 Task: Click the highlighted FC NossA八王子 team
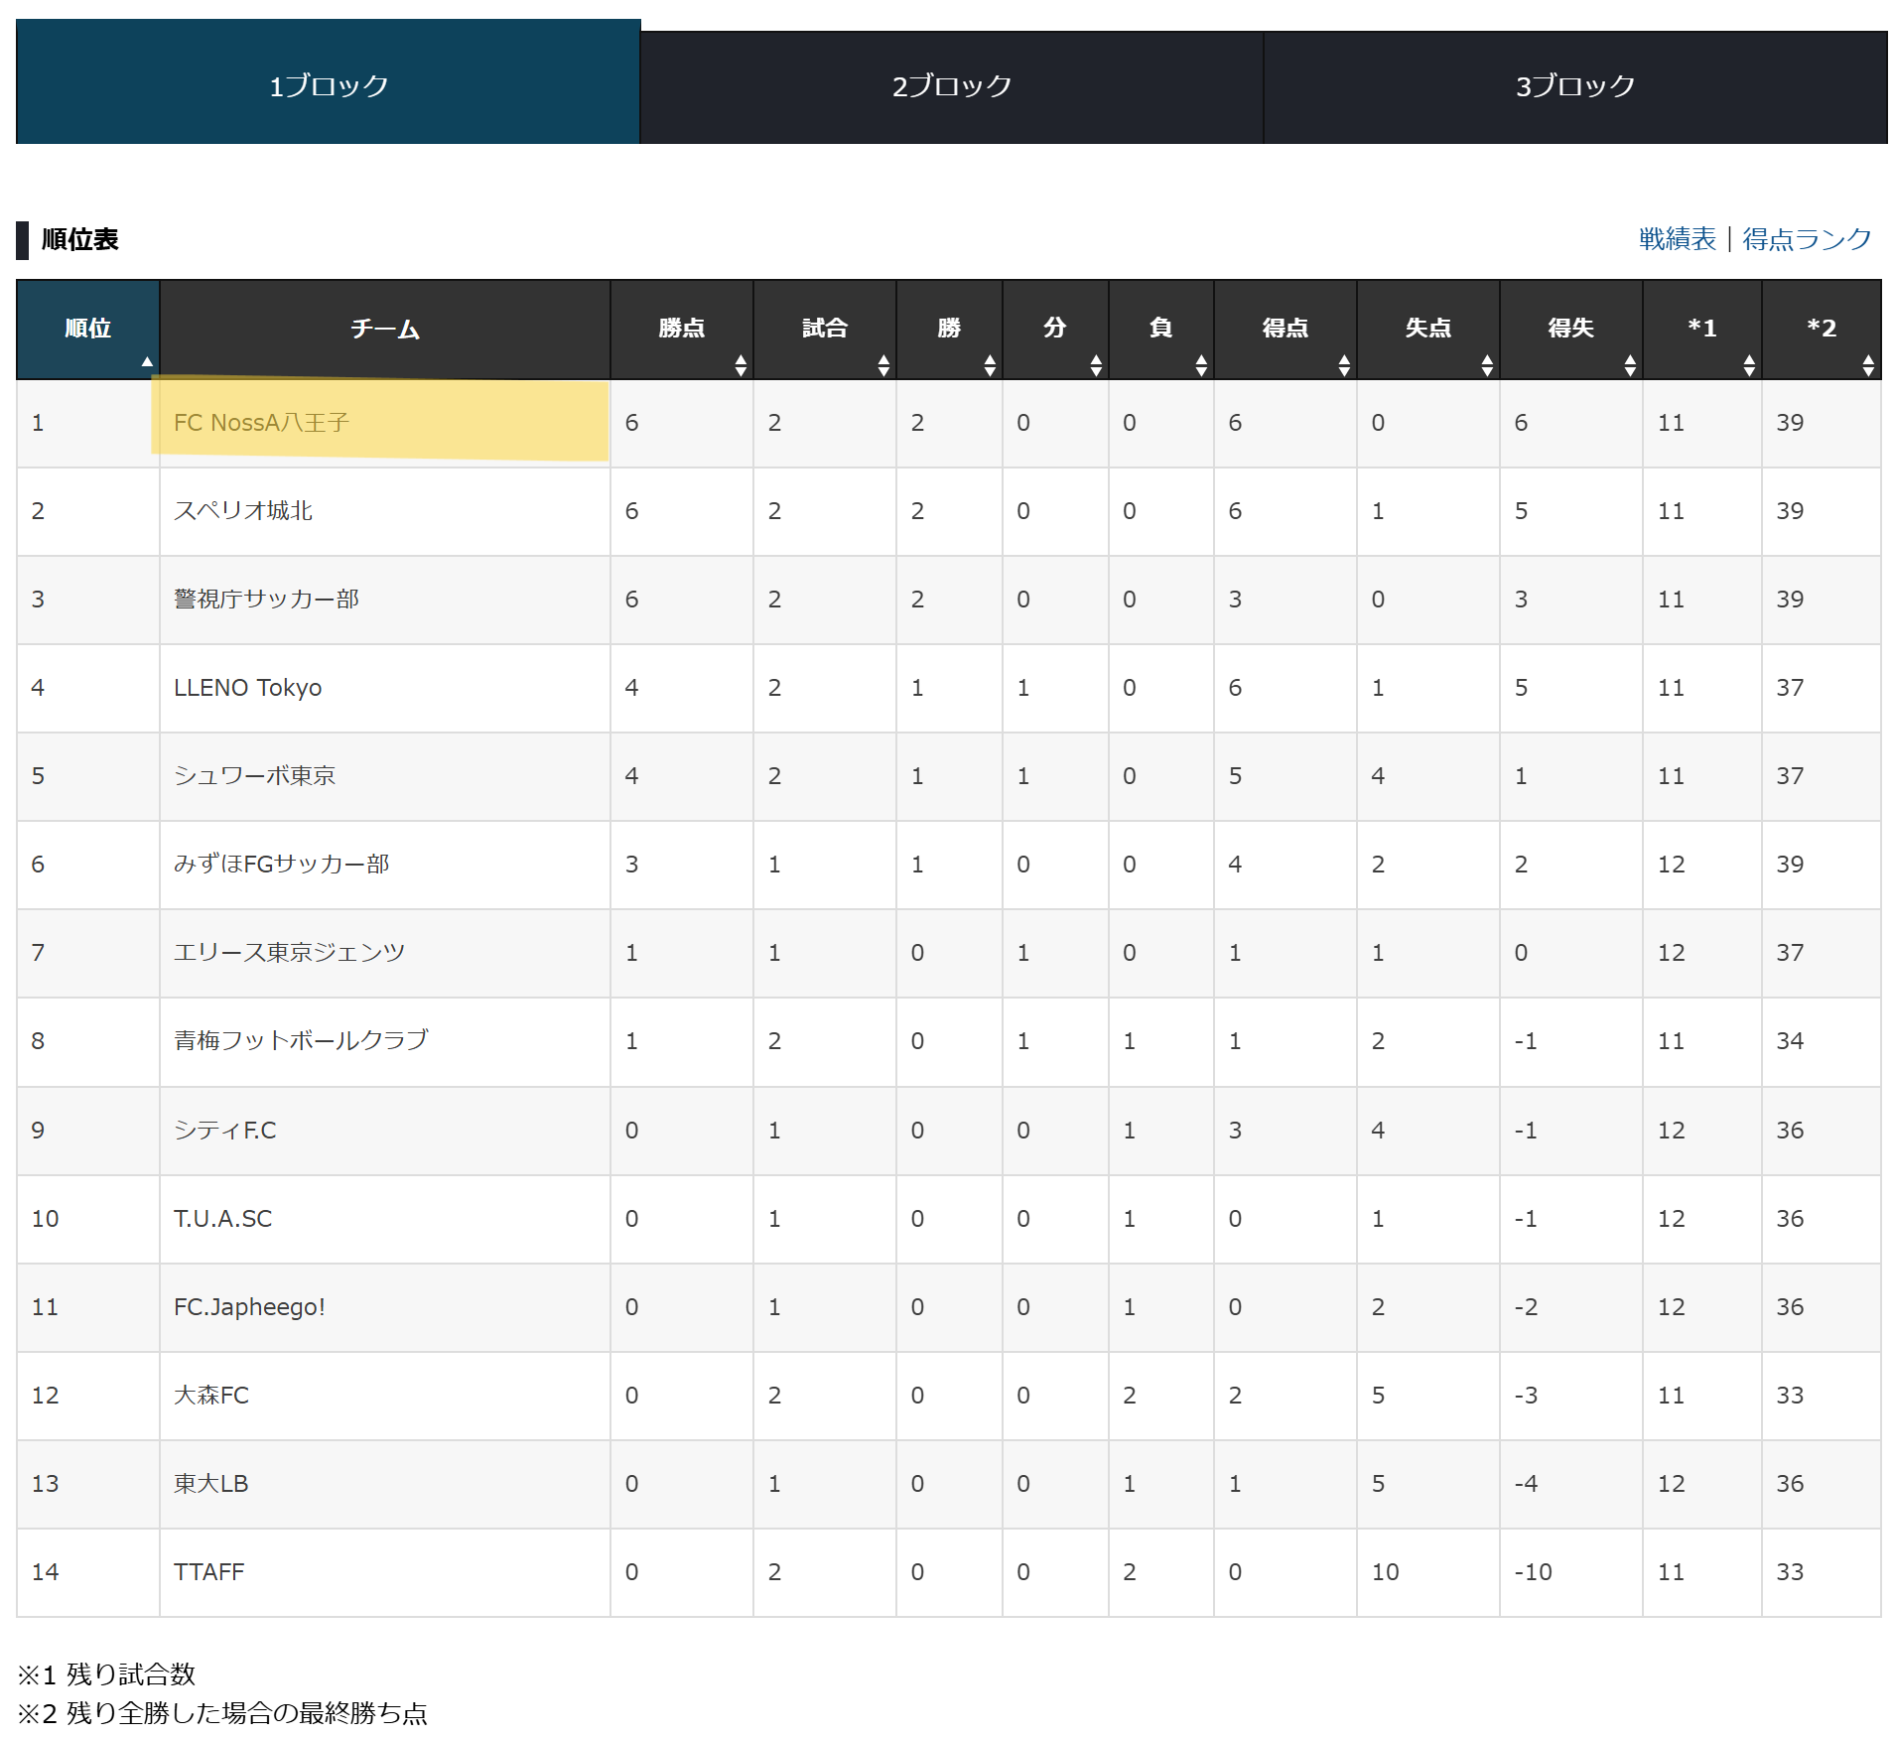[x=261, y=423]
